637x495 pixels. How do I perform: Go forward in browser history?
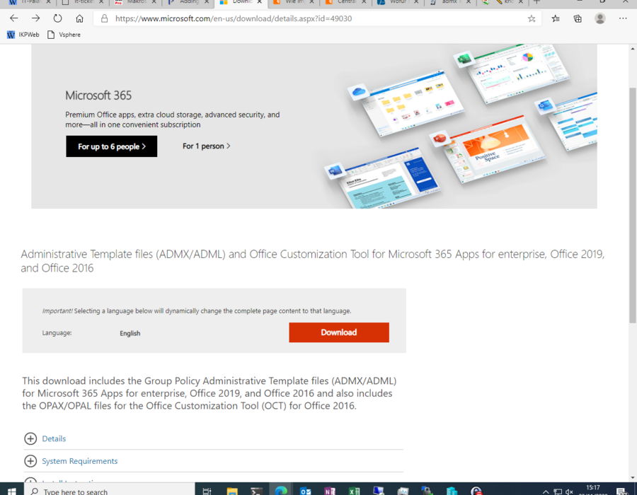pyautogui.click(x=36, y=18)
